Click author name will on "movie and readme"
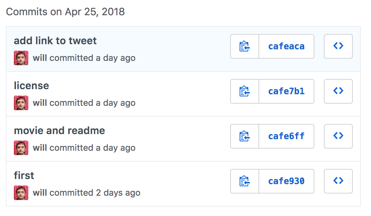Screen dimensions: 371x216 tap(40, 148)
